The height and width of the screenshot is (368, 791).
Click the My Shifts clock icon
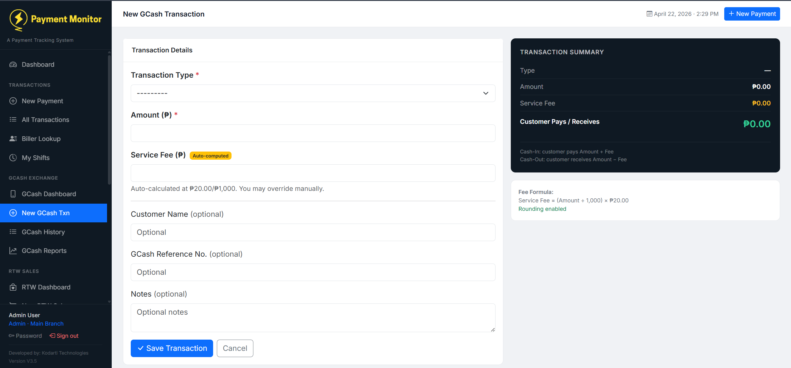[13, 158]
